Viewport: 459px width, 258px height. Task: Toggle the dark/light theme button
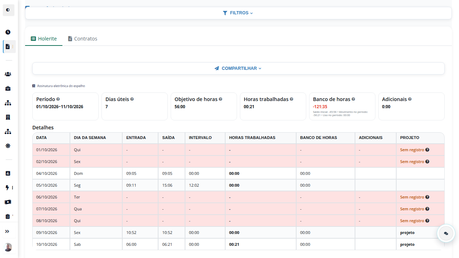click(x=8, y=10)
